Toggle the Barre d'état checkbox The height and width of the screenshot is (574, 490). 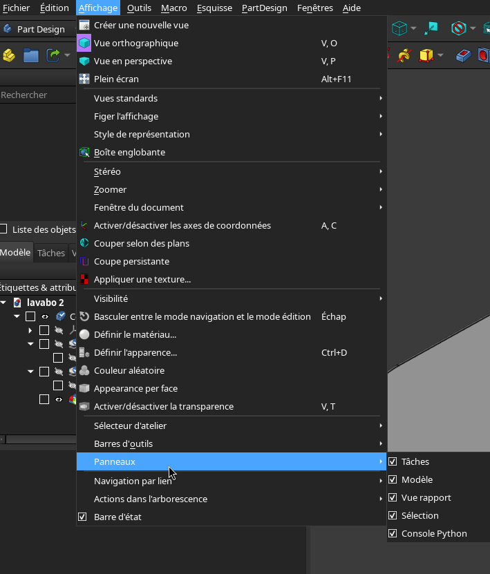[x=82, y=517]
